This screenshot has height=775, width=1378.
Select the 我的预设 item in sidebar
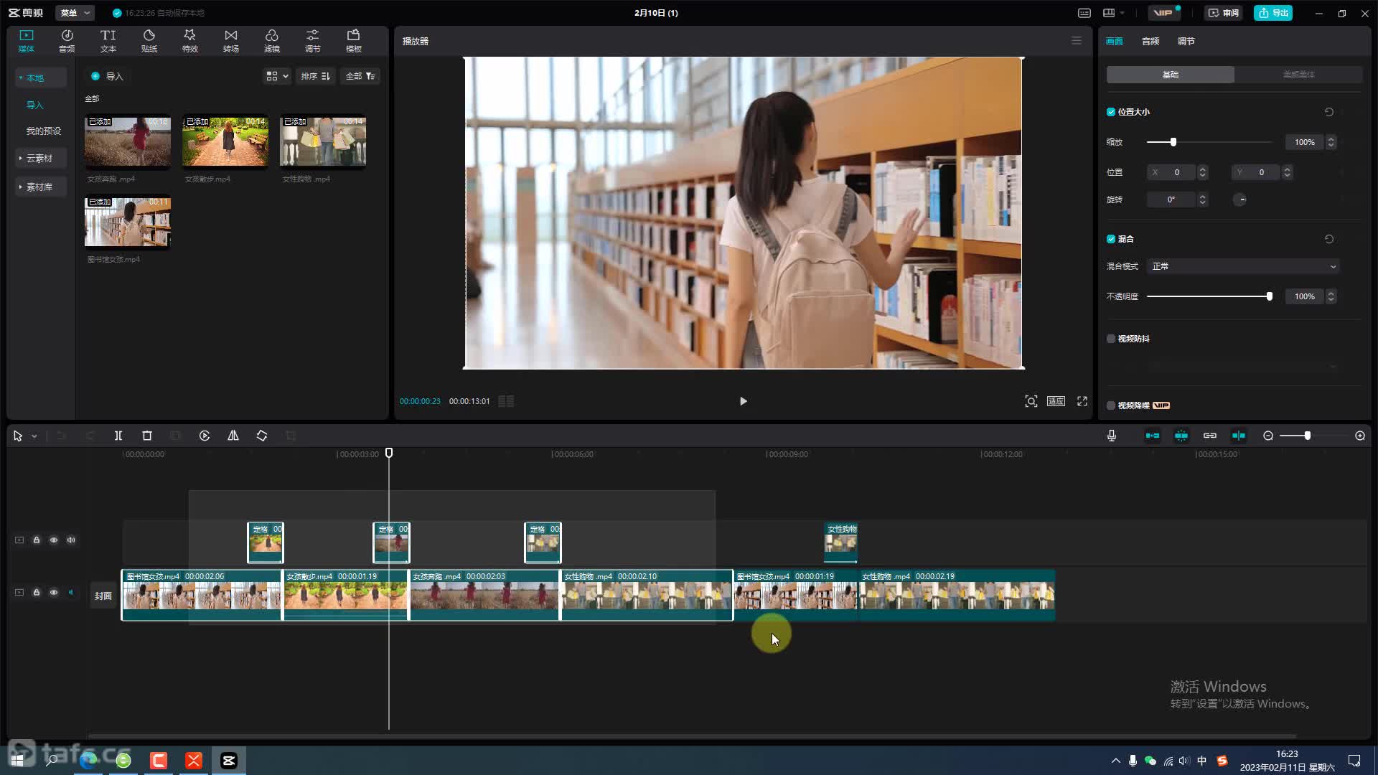[43, 131]
